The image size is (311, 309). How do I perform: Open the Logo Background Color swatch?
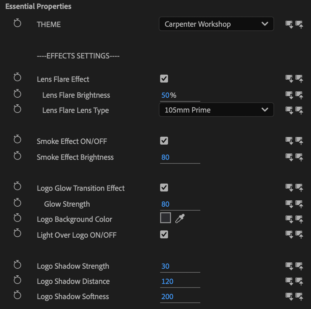coord(165,218)
